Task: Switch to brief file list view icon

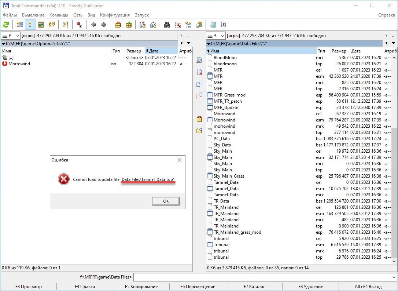Action: [x=19, y=25]
